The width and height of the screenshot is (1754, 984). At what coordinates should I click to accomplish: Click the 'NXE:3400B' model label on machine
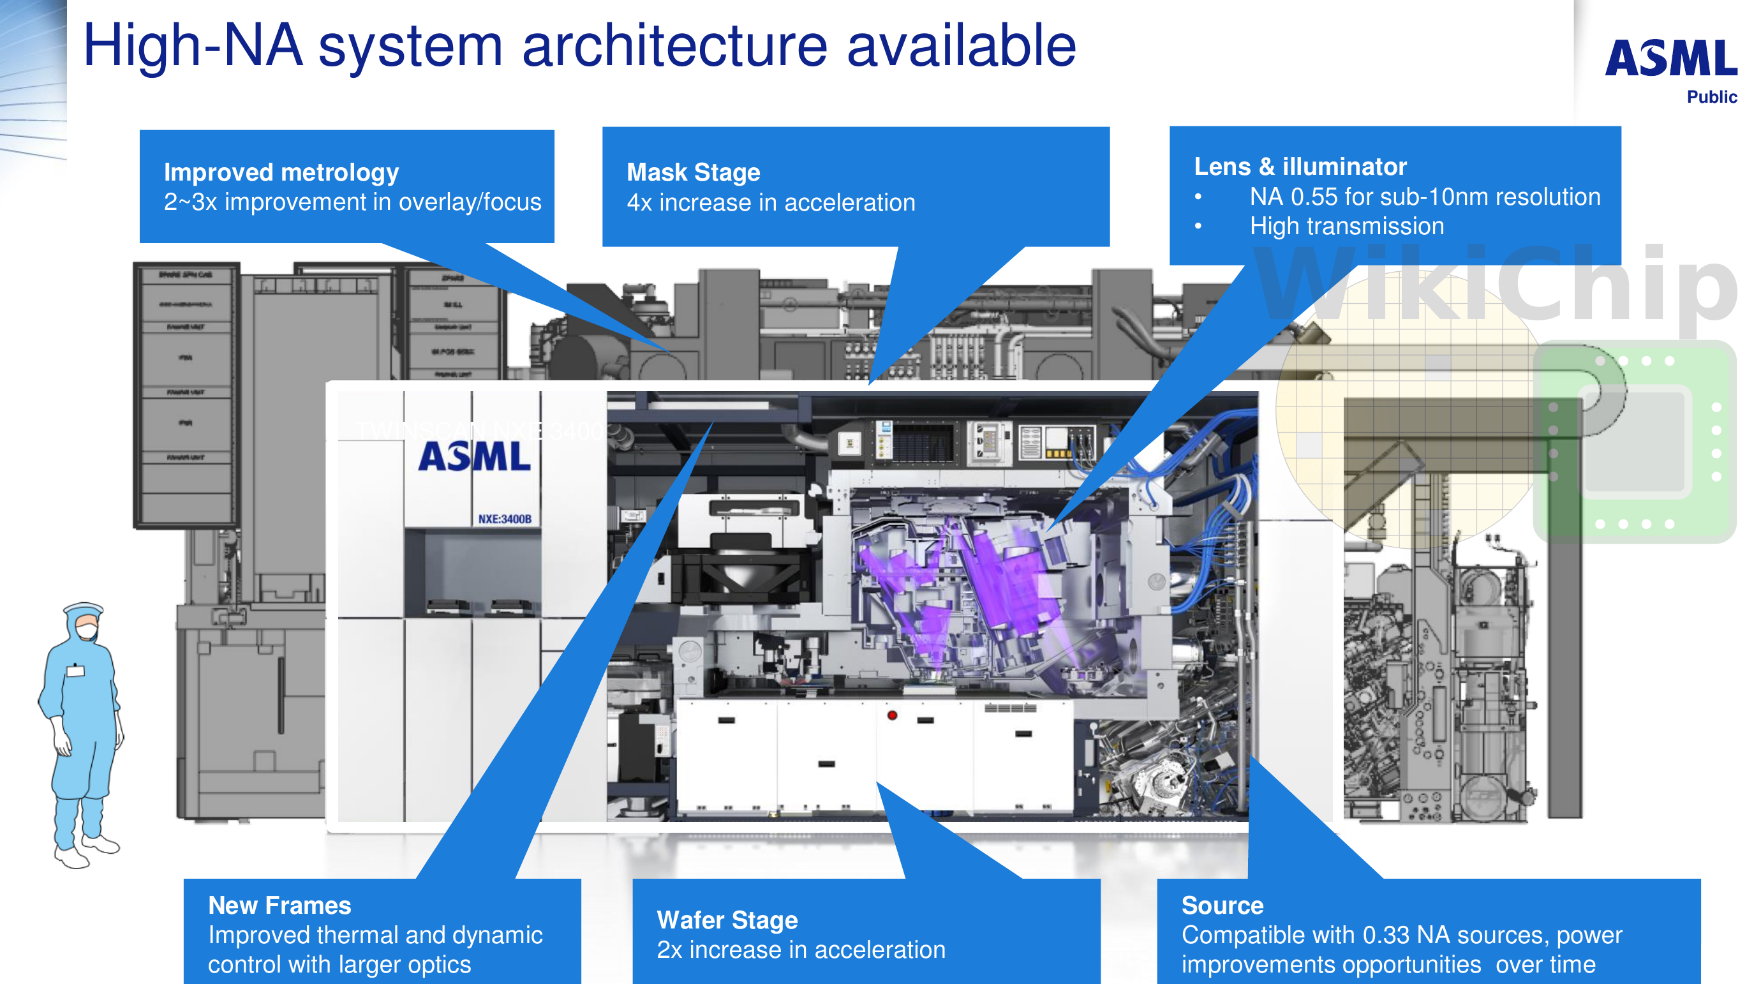(x=504, y=519)
